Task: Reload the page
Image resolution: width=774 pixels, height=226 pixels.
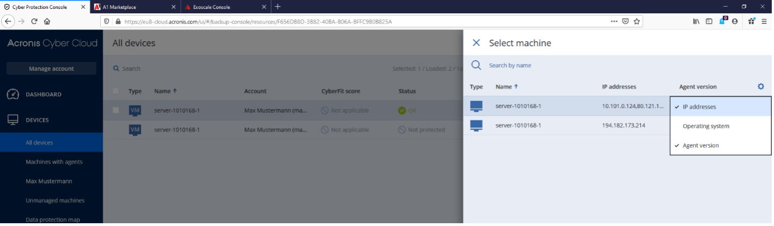Action: [35, 21]
